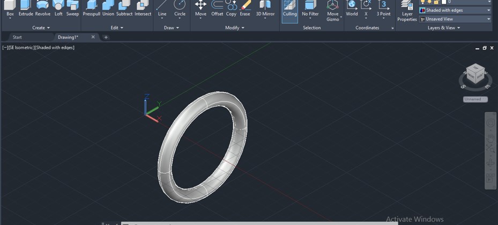498x225 pixels.
Task: Apply the Union solid operation
Action: [108, 8]
